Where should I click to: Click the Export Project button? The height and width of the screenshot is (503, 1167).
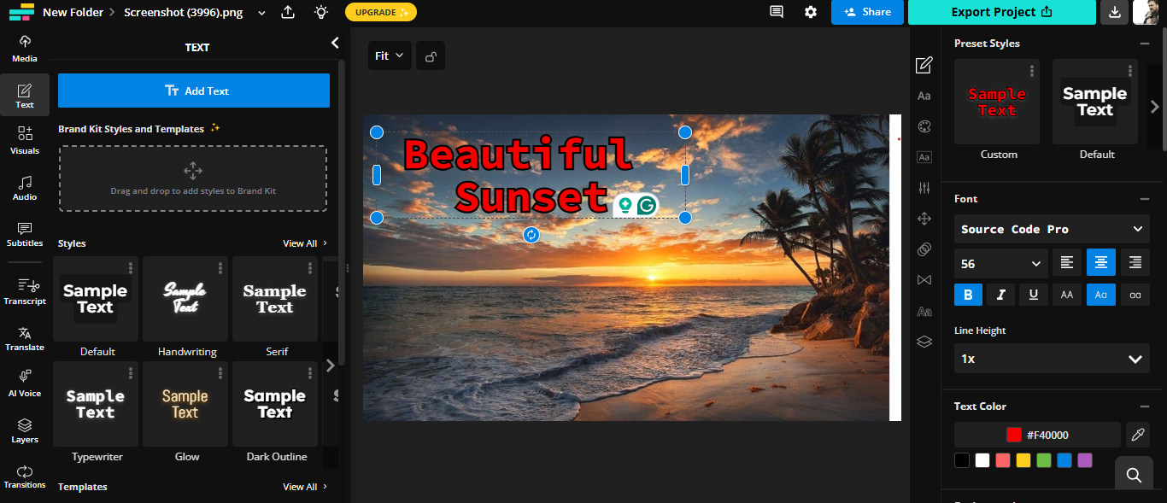point(1000,13)
